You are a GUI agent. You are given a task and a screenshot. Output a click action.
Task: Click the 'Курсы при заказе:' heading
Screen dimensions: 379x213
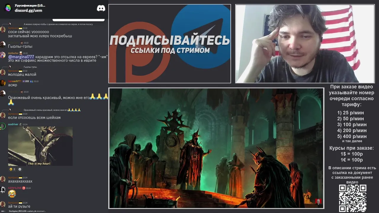pyautogui.click(x=352, y=148)
